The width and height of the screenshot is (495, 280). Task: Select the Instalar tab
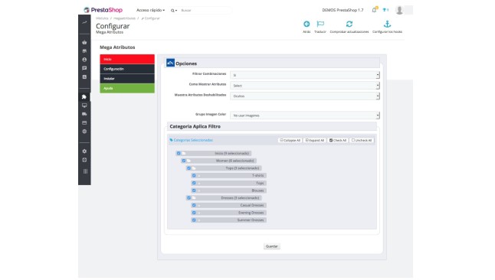(x=127, y=79)
